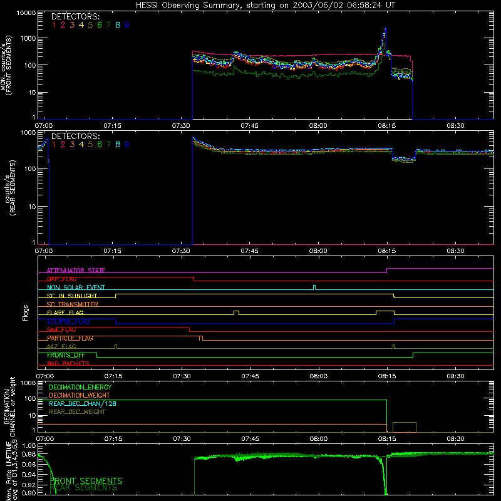Click the 0.92 tick on livetime axis

pos(29,484)
